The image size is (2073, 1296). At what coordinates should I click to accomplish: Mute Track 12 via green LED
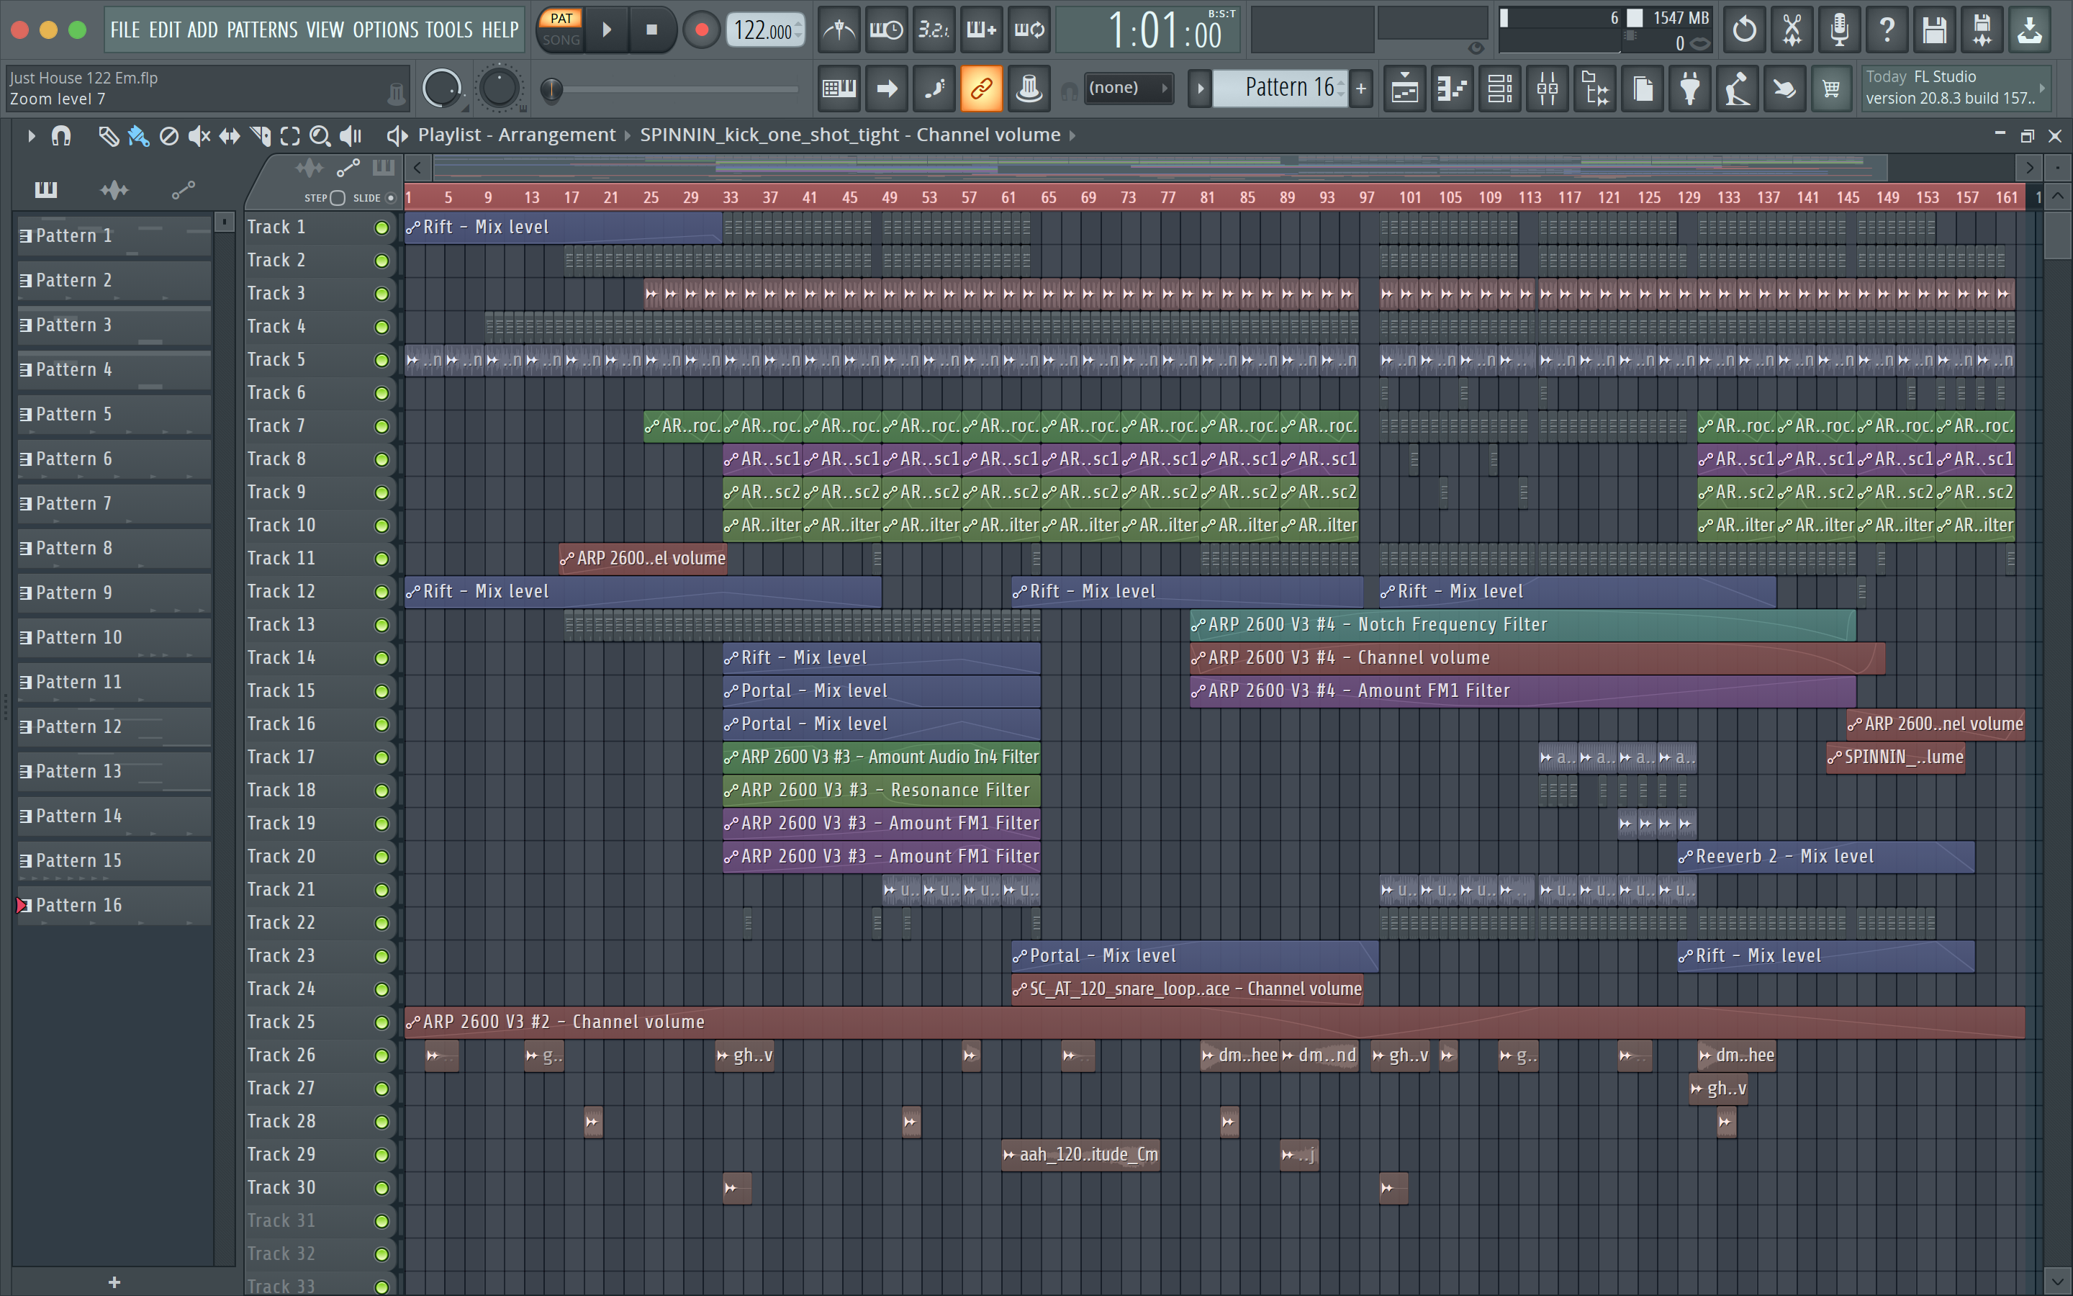point(381,593)
